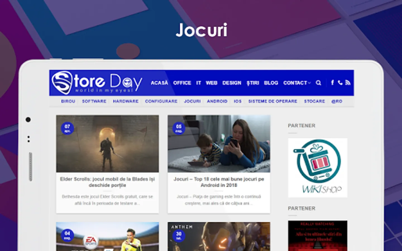Open the WikiShop partner logo

tap(318, 168)
